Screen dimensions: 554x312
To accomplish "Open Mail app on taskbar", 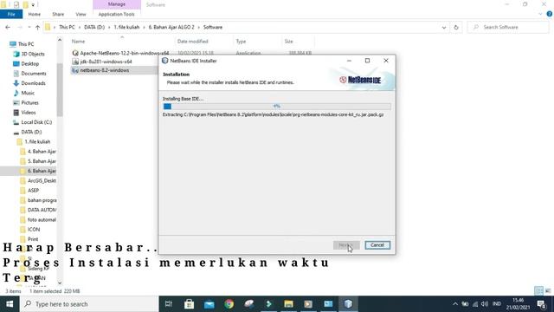I will (209, 304).
